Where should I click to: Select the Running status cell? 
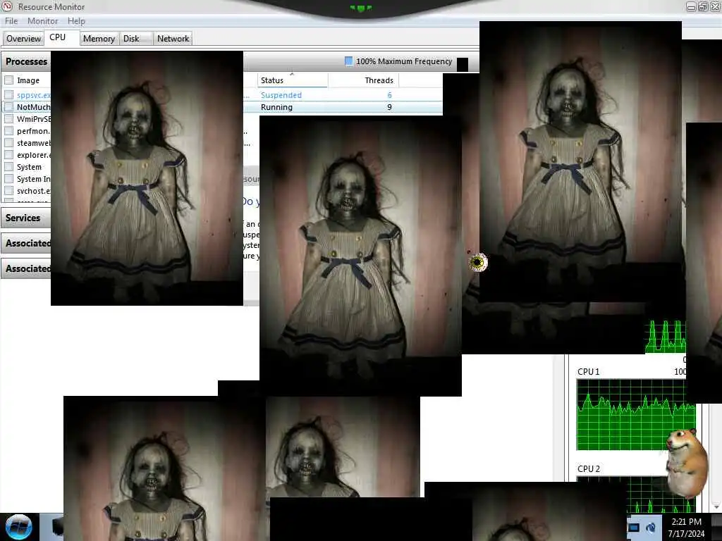[x=276, y=107]
